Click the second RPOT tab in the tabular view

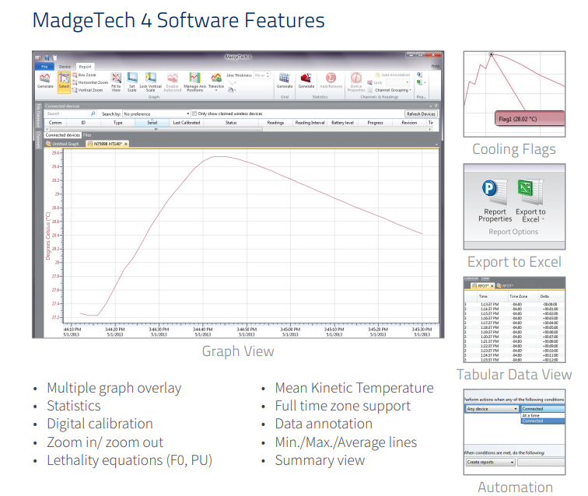[504, 285]
